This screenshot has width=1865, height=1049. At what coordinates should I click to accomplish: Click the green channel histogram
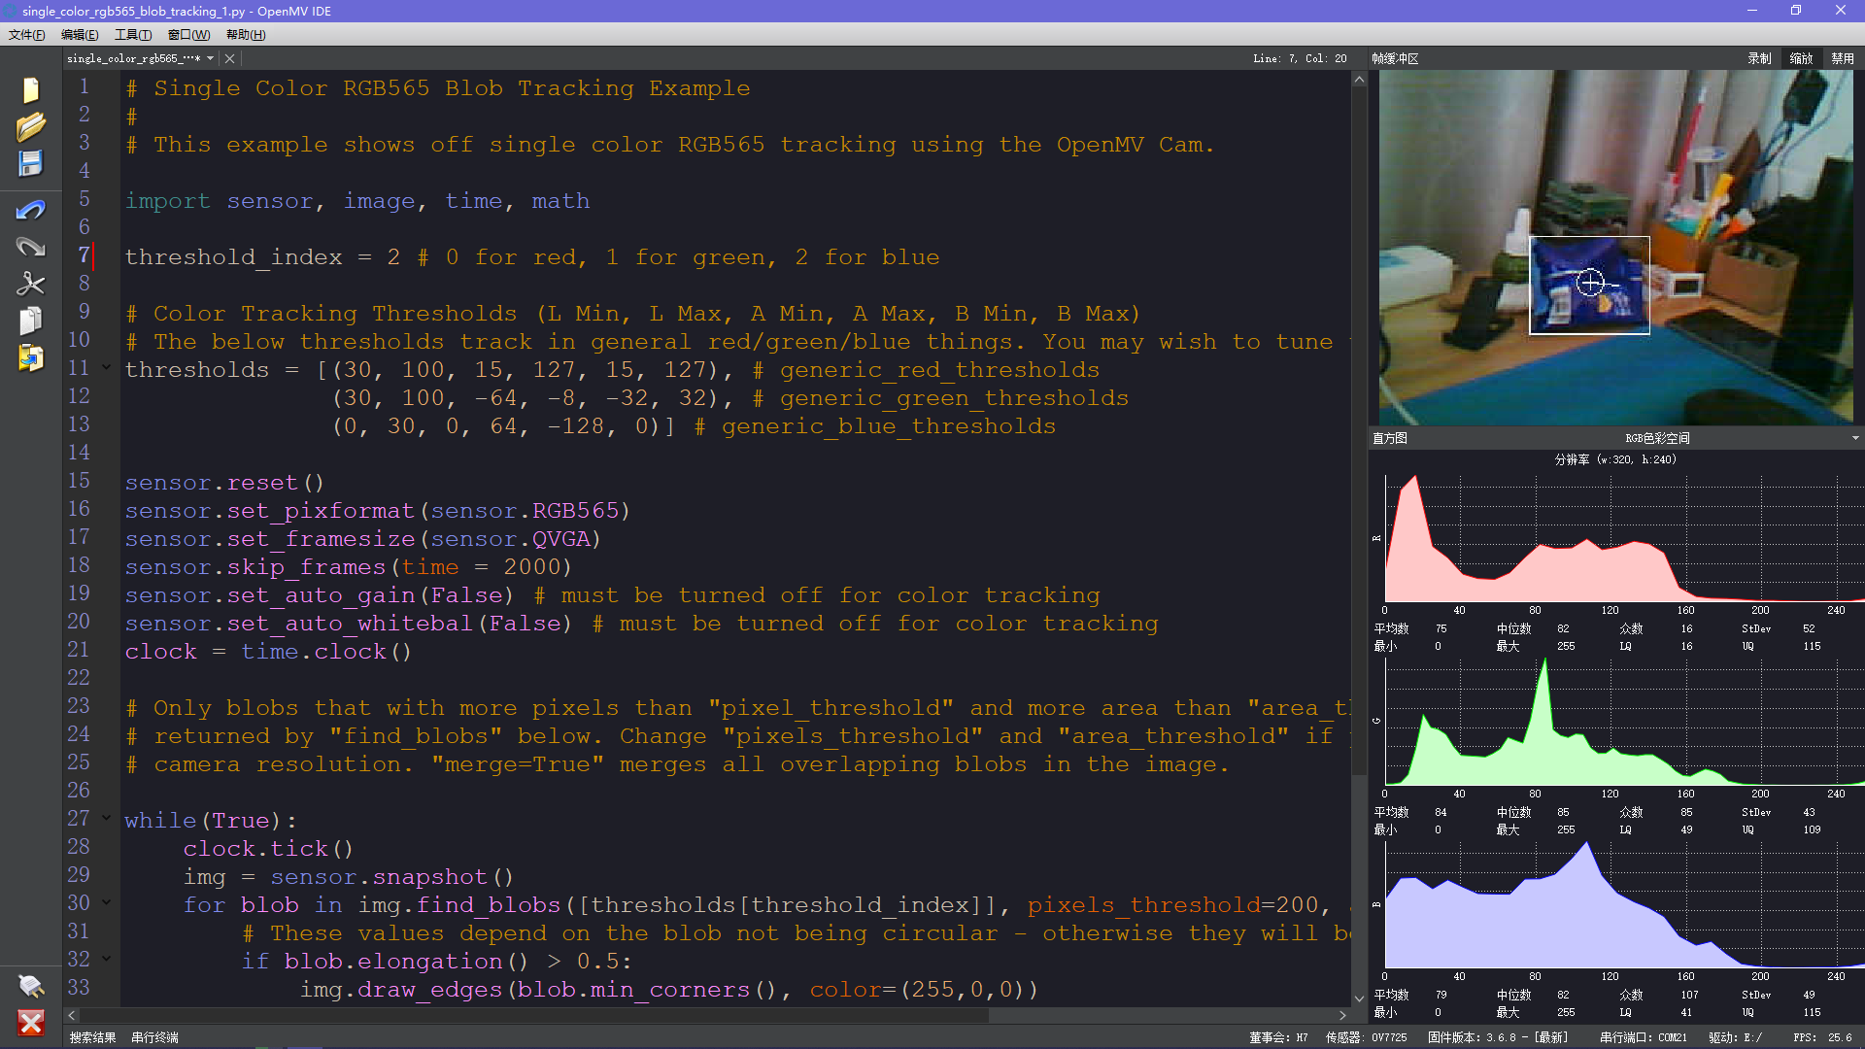coord(1624,722)
